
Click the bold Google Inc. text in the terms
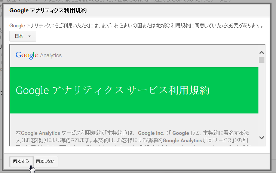(x=151, y=133)
